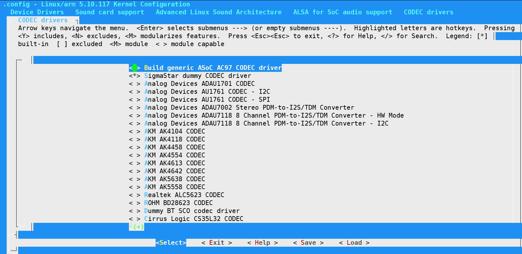Toggle ADAU7118 HW Mode tristate box
The image size is (522, 254).
click(x=135, y=115)
